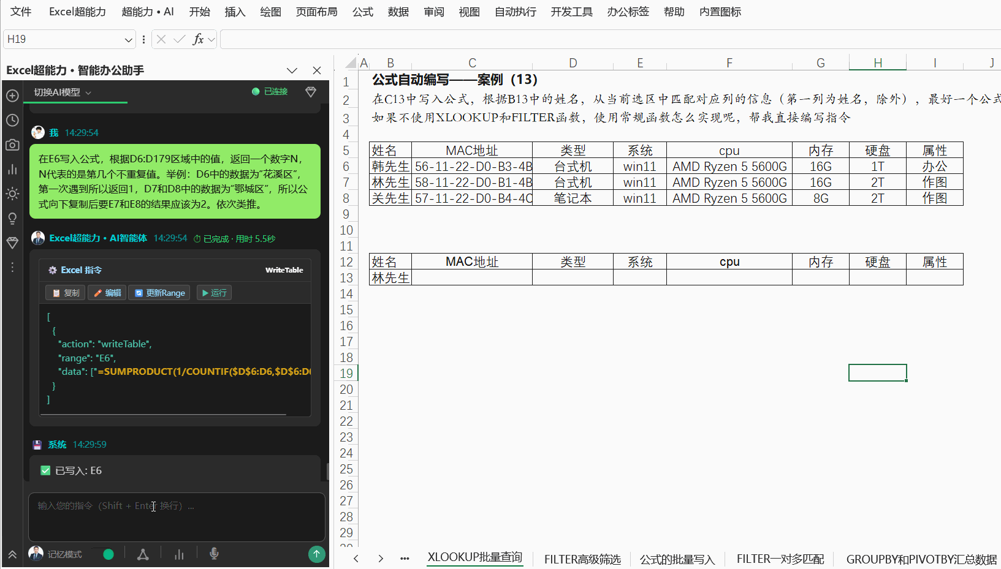Open the vertical dots more icon in sidebar
The width and height of the screenshot is (1001, 569).
[12, 267]
